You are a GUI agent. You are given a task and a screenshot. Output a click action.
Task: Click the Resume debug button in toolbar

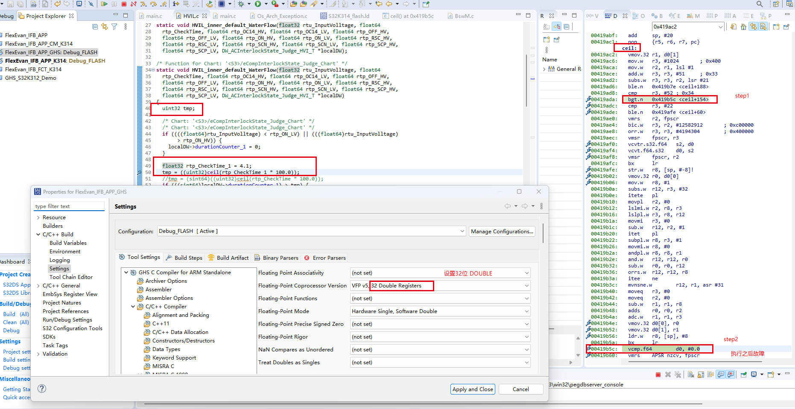pos(104,4)
